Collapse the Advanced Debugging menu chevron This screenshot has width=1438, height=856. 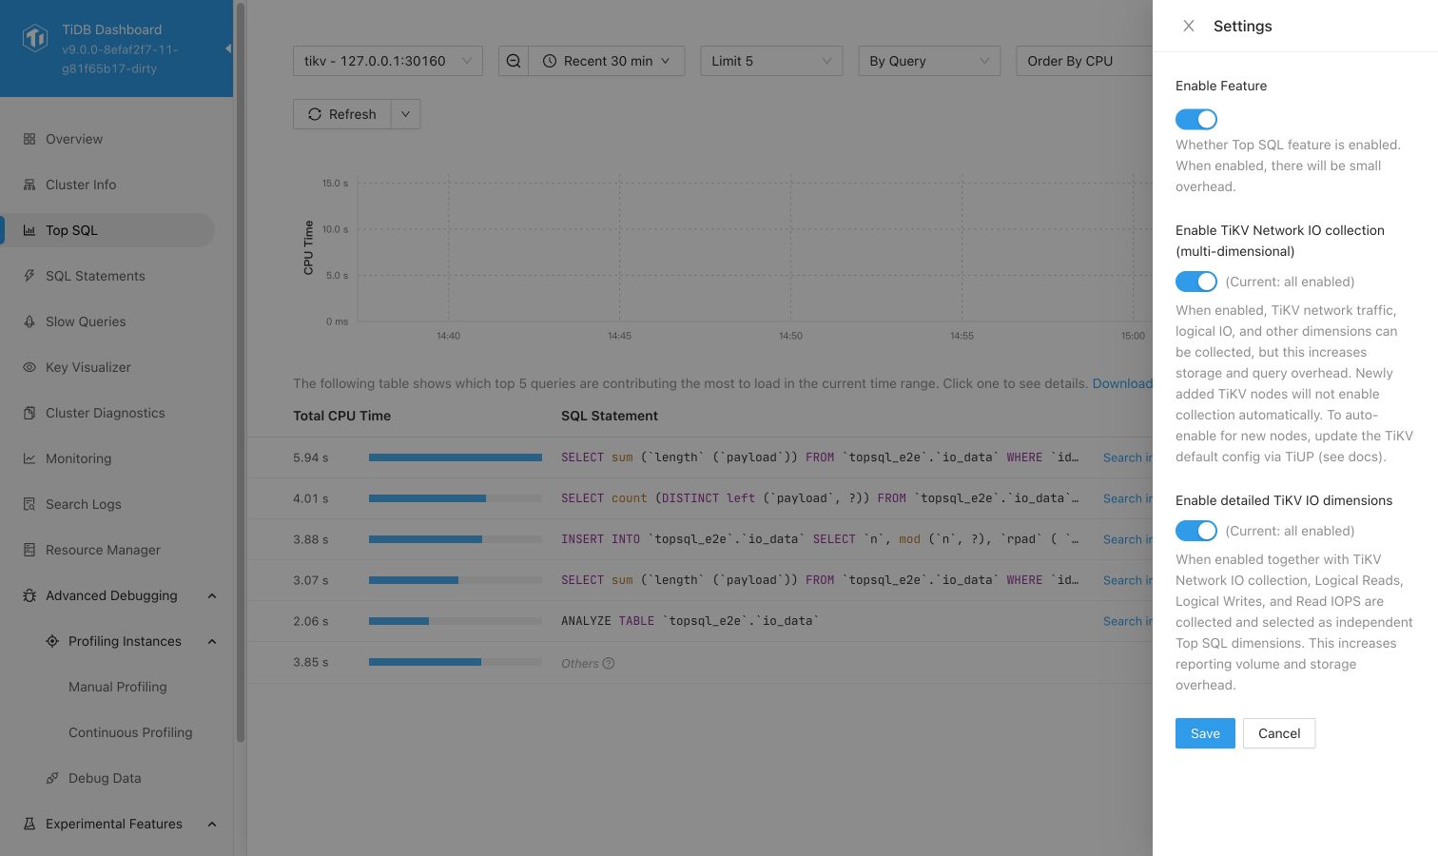(x=212, y=595)
